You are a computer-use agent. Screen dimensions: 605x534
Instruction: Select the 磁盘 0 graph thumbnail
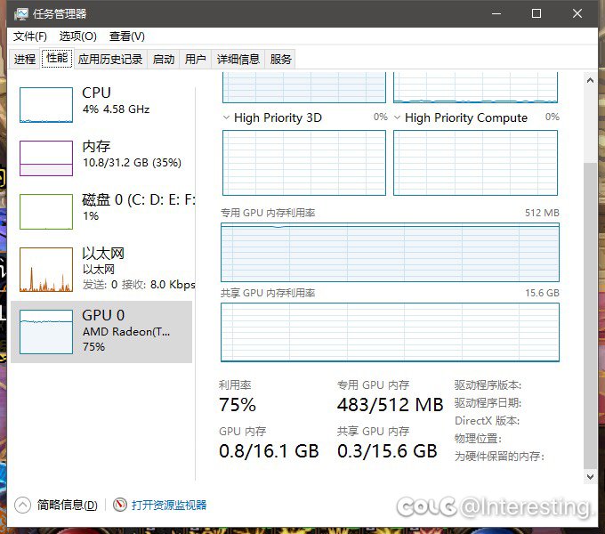[46, 212]
